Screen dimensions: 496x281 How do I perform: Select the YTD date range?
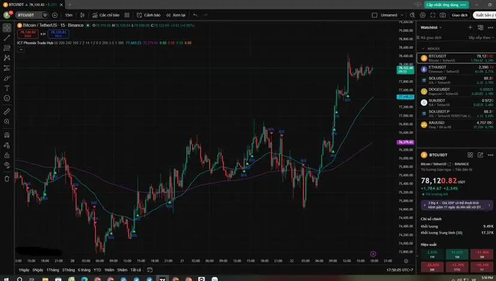coord(97,270)
